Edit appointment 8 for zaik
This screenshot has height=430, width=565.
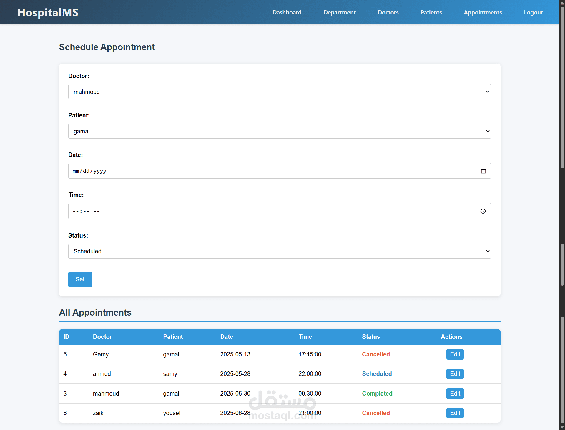[x=455, y=413]
